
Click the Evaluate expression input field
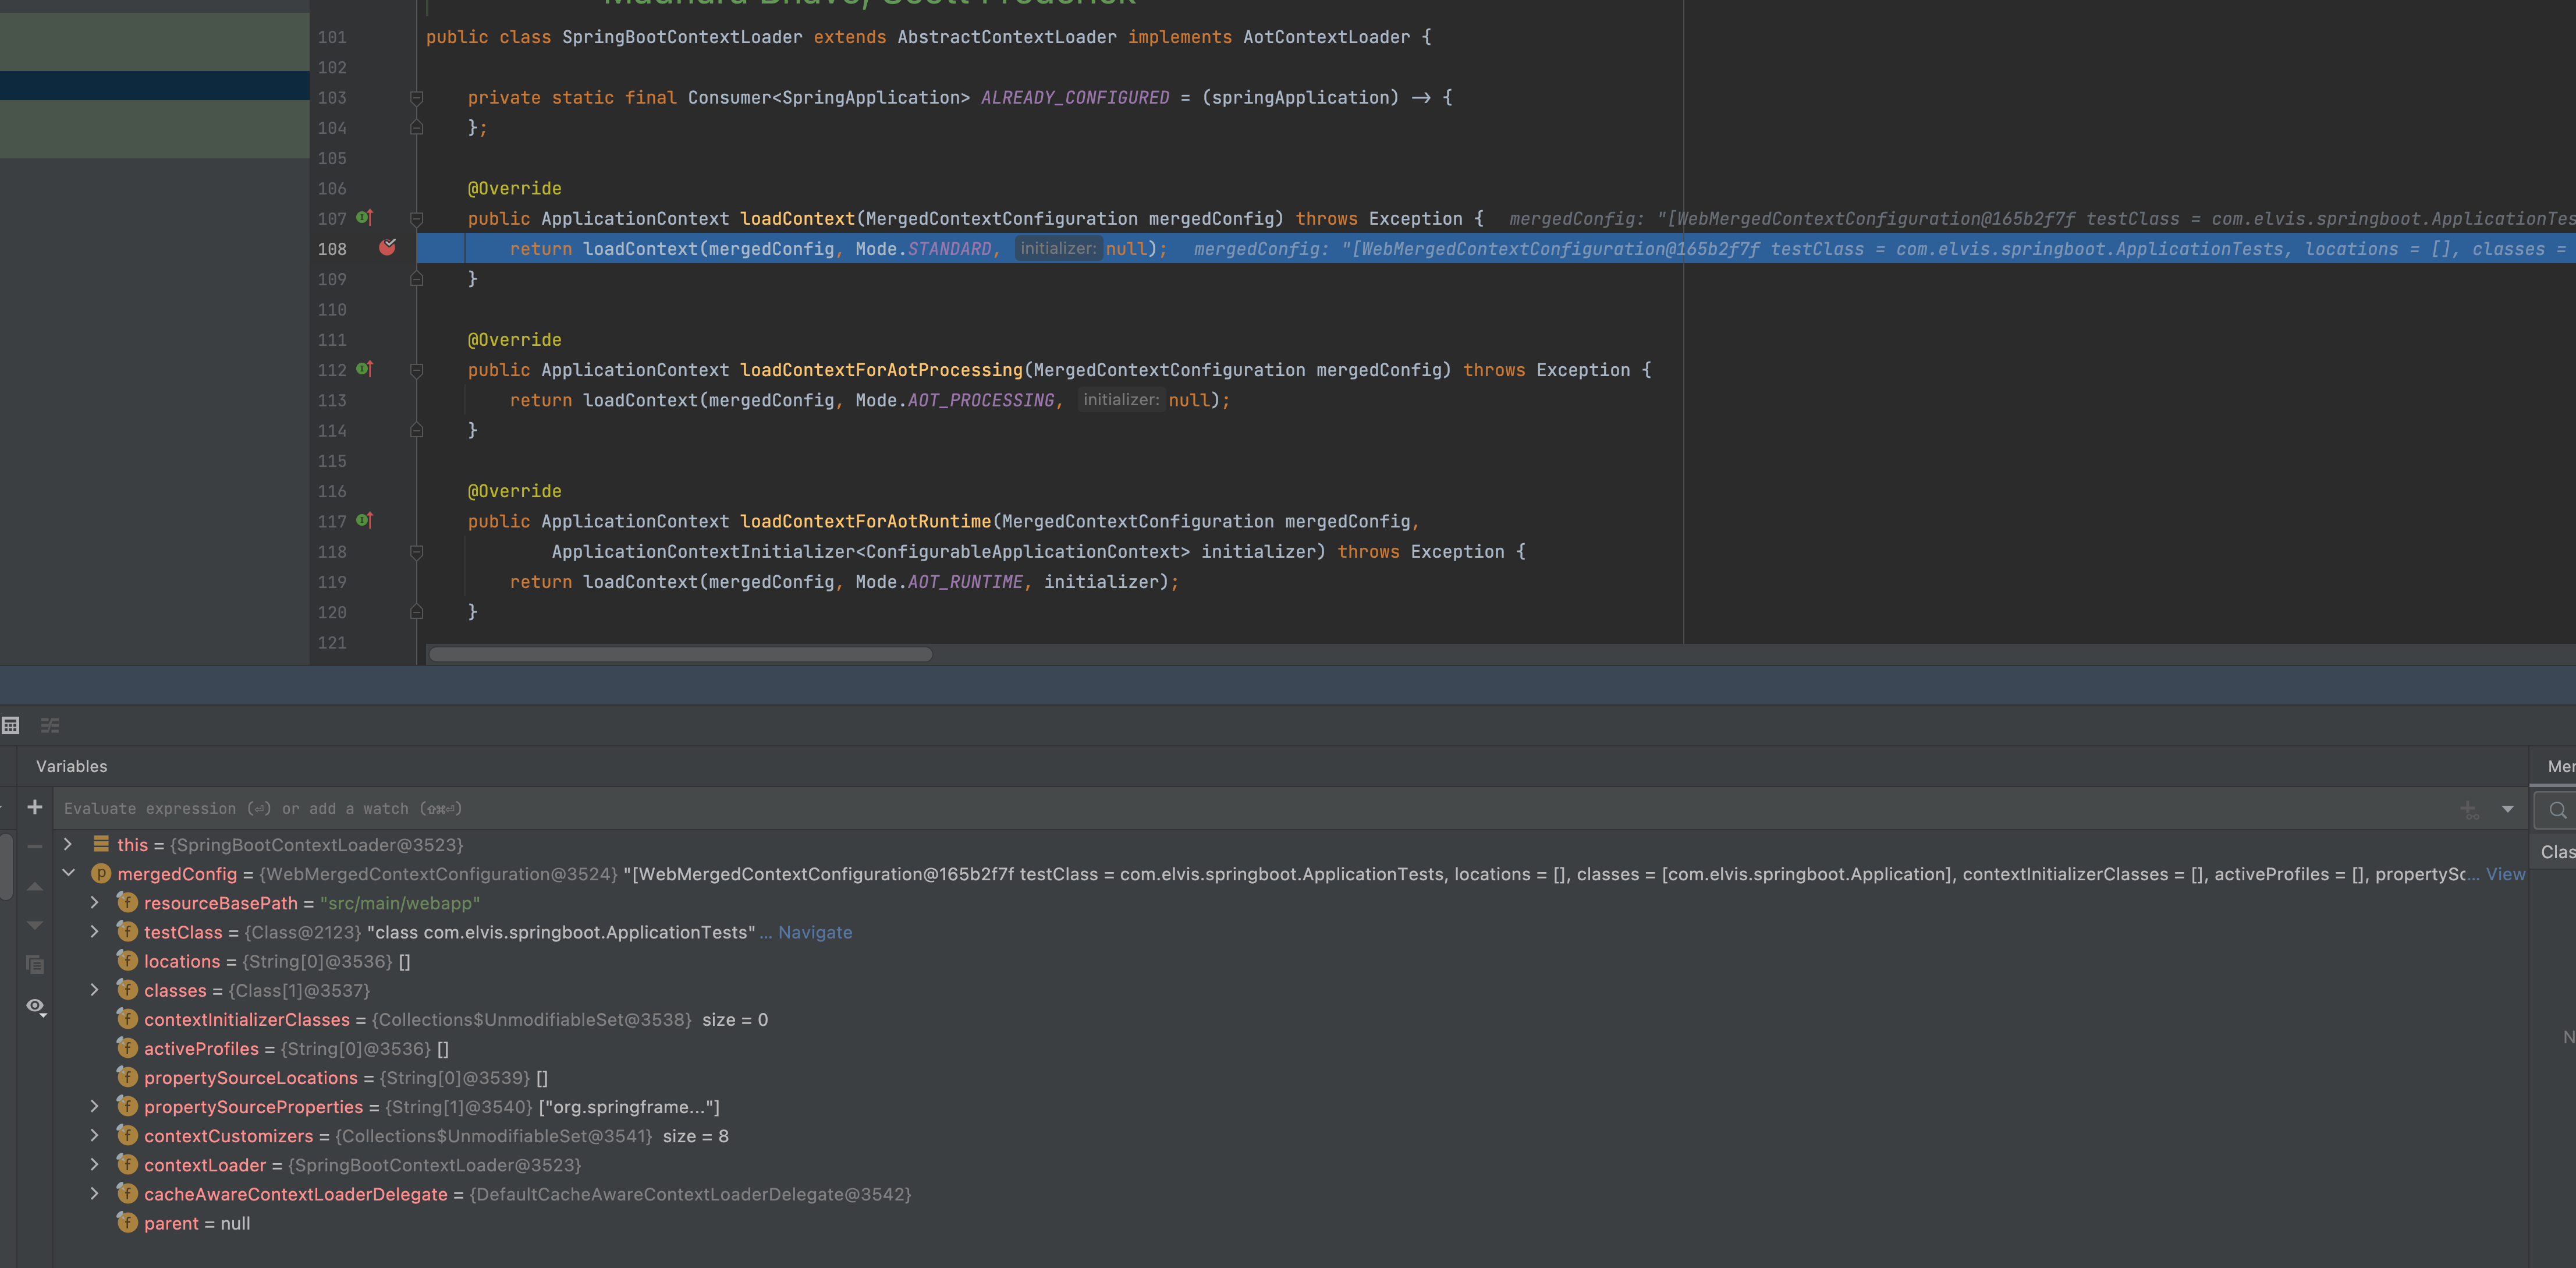[x=1250, y=808]
